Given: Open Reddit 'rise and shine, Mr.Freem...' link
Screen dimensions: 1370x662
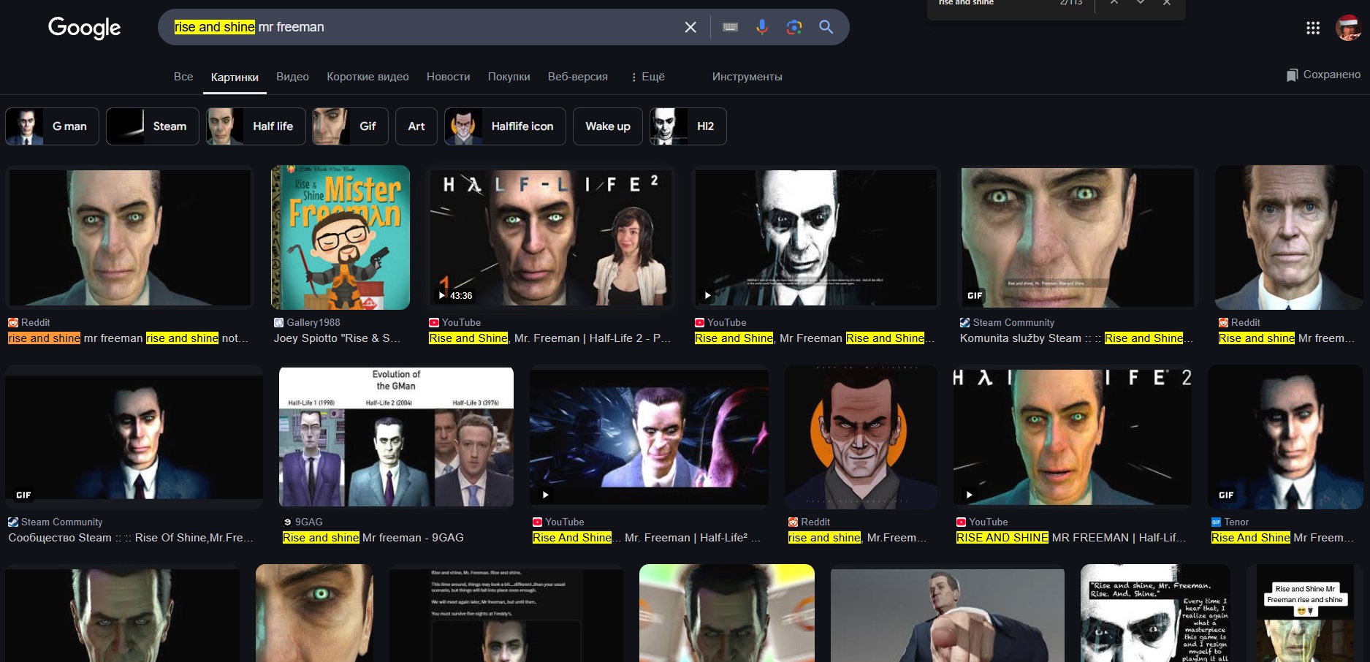Looking at the screenshot, I should pos(857,538).
